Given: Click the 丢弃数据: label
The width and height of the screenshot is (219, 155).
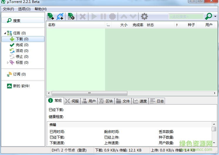Looking at the screenshot, I should (166, 132).
